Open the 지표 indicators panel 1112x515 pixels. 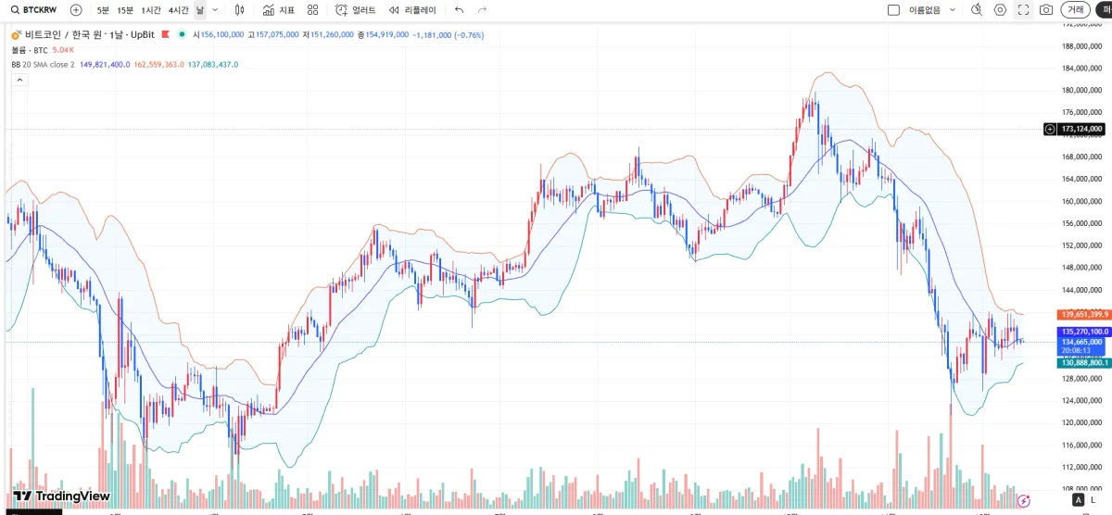point(279,10)
